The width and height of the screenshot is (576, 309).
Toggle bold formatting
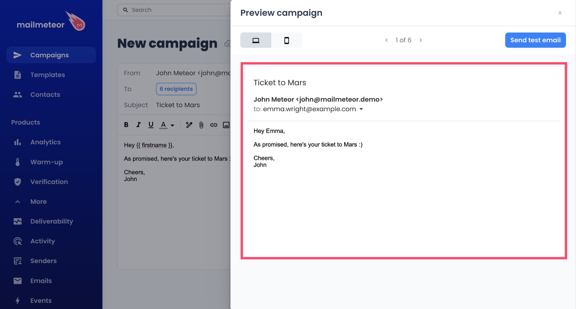click(126, 125)
